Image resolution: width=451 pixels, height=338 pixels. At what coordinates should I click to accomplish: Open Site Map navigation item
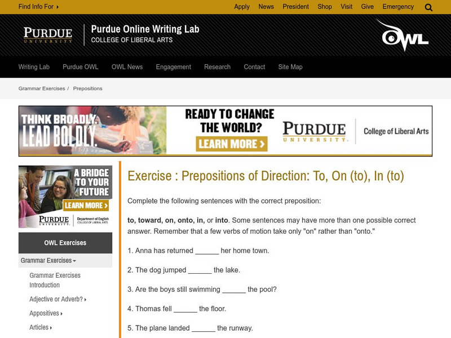point(290,67)
